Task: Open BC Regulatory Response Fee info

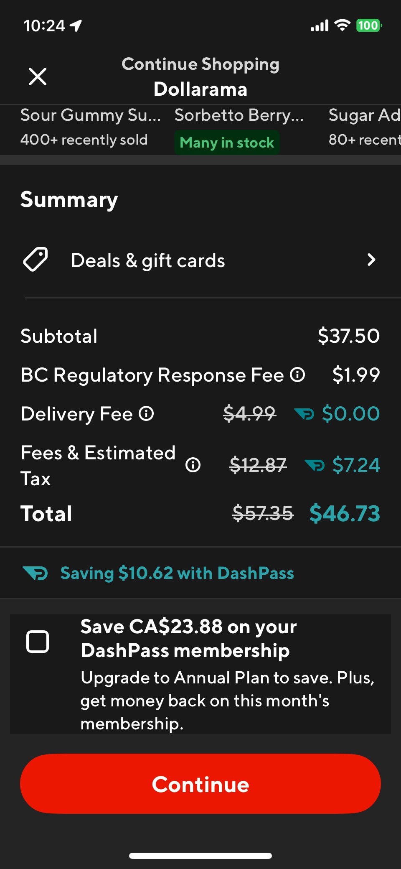Action: [298, 375]
